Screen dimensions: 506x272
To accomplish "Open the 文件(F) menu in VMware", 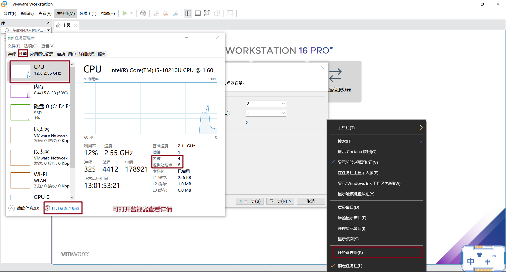I will 10,13.
